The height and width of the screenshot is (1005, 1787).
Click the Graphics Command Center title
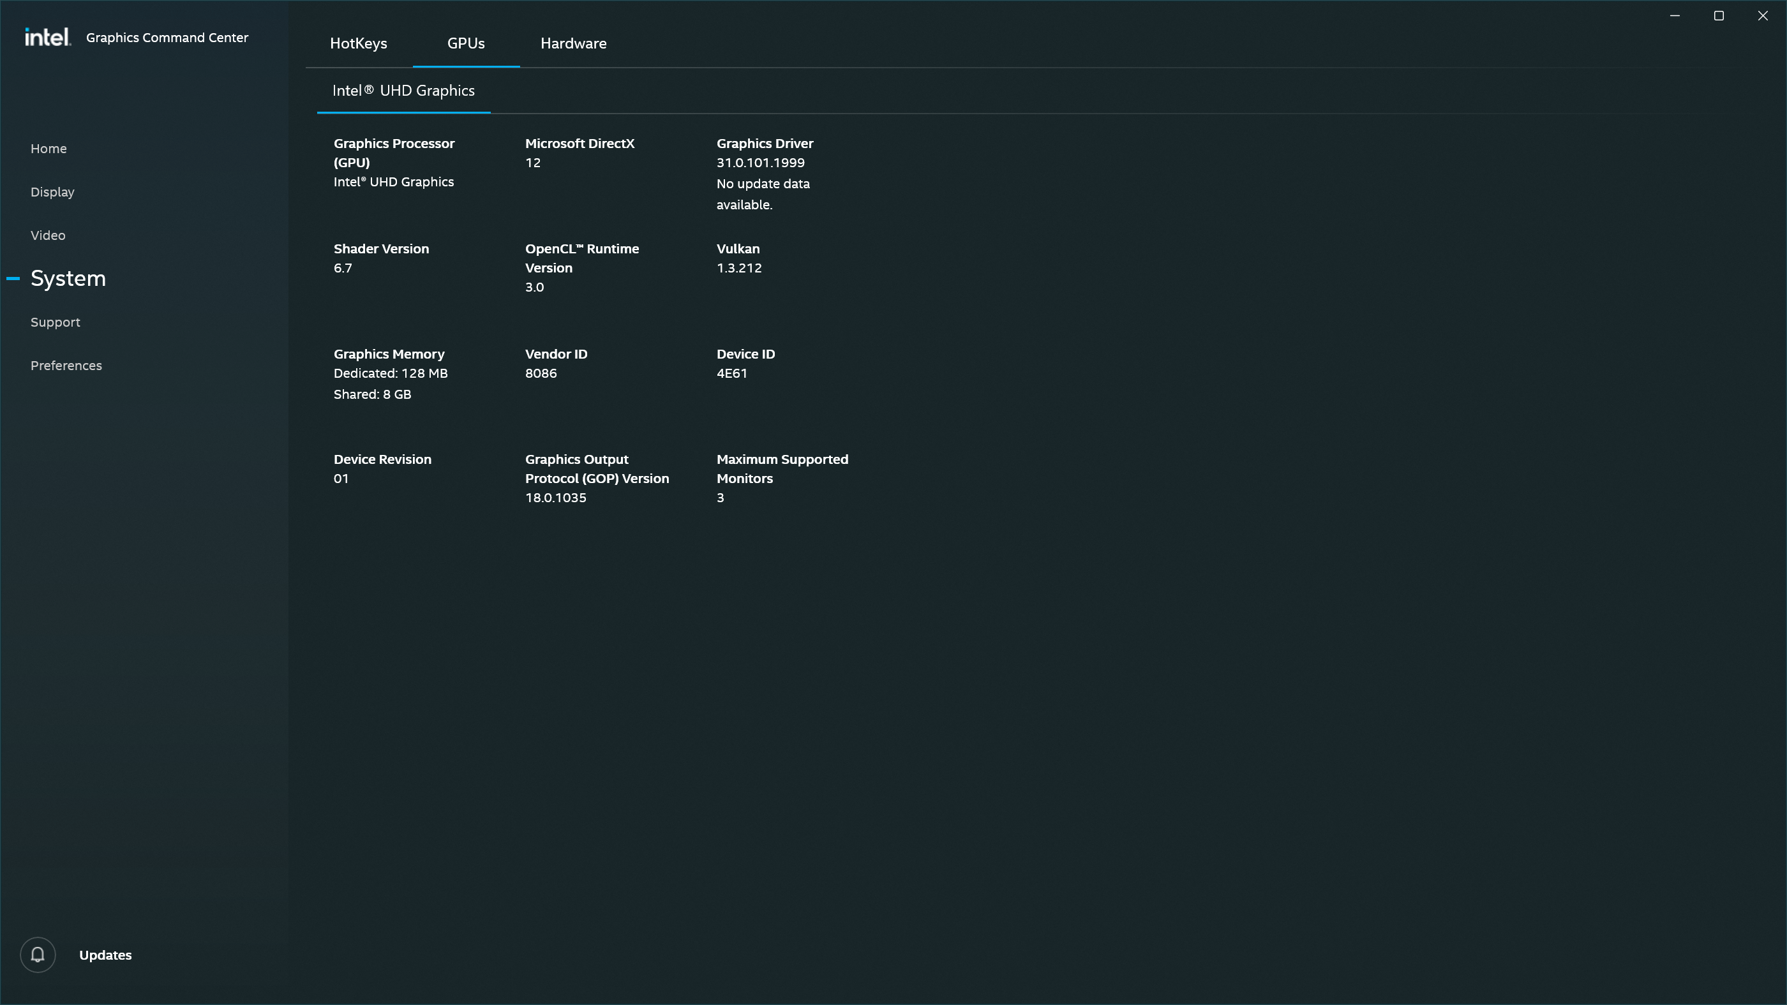(x=167, y=38)
